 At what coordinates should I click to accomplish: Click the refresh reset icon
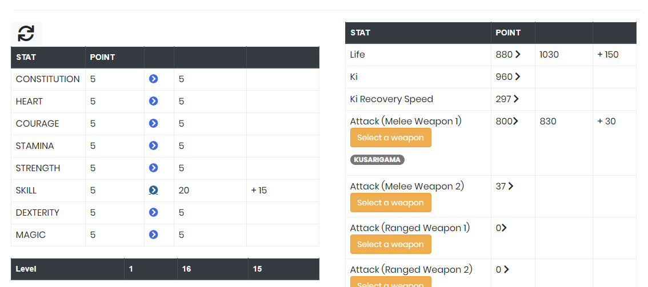pyautogui.click(x=26, y=34)
